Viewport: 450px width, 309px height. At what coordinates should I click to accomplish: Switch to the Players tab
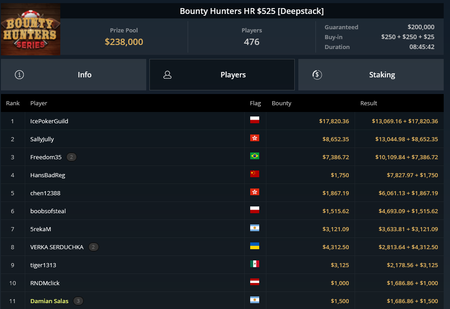[222, 75]
